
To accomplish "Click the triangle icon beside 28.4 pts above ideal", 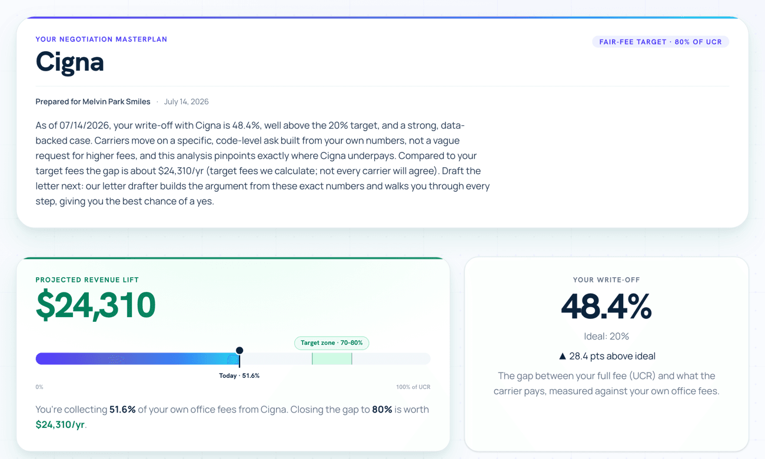I will click(562, 356).
